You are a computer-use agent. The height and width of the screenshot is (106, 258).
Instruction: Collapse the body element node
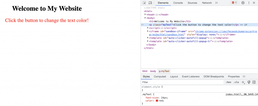tap(145, 18)
